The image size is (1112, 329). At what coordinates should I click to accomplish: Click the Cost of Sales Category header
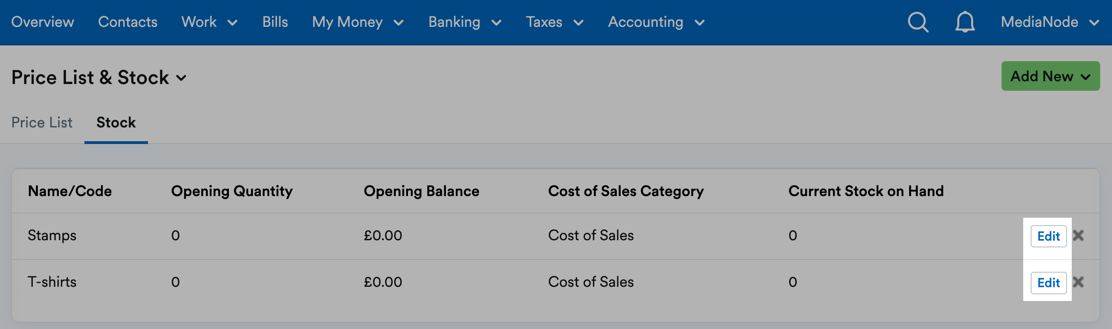click(626, 191)
